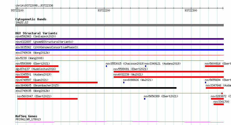Click the thin red line of esv5239

[119, 61]
